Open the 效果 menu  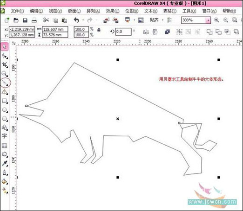[113, 11]
